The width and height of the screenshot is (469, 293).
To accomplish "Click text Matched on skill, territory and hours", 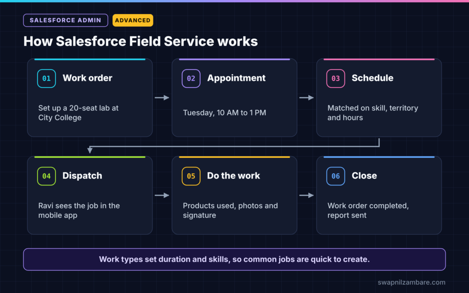I will point(373,113).
